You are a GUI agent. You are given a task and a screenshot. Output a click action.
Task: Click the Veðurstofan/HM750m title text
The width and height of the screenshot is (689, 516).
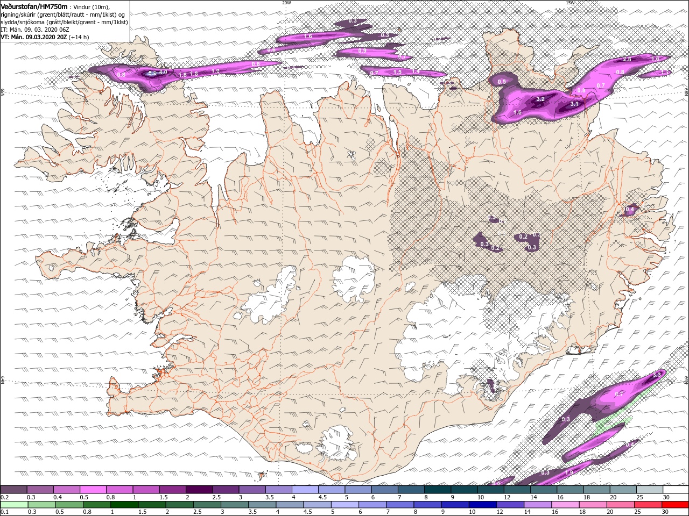click(x=34, y=6)
